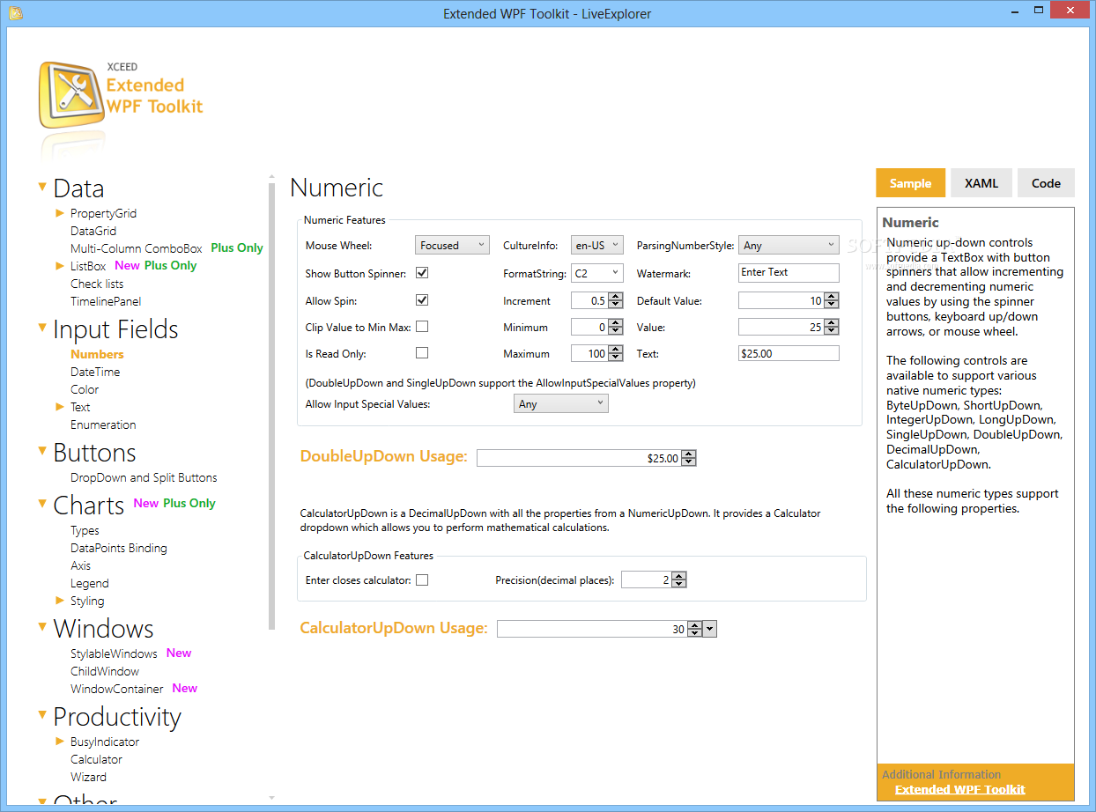The width and height of the screenshot is (1096, 812).
Task: Select Numbers under Input Fields
Action: tap(97, 354)
